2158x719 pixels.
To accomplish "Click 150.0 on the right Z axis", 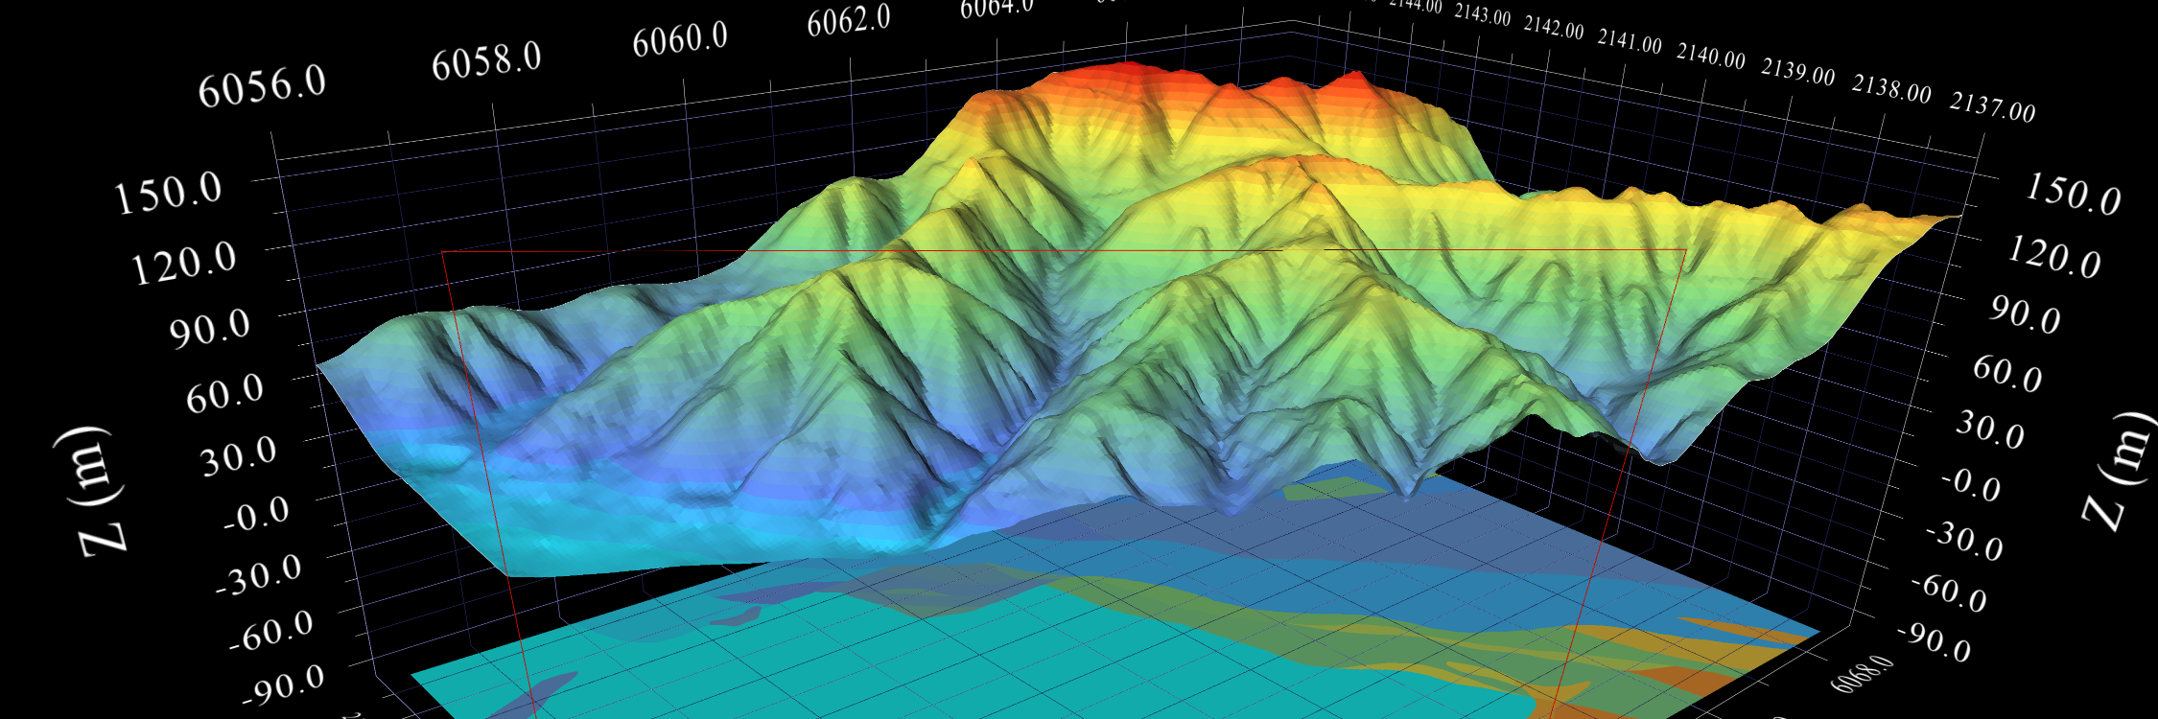I will [2074, 195].
